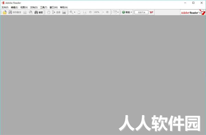Open the 帮助(H) menu in menu bar
Screen dimensions: 206x135
[x=64, y=7]
